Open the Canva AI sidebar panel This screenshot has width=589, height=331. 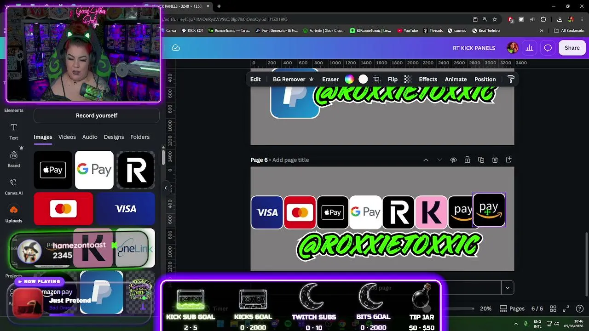pyautogui.click(x=14, y=187)
